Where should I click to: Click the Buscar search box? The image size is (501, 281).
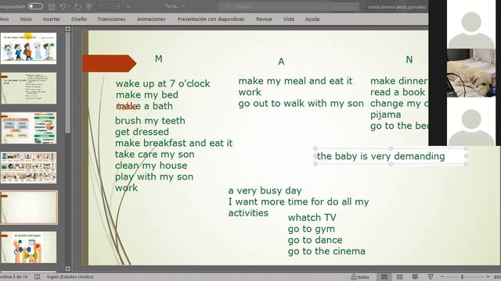pos(289,6)
